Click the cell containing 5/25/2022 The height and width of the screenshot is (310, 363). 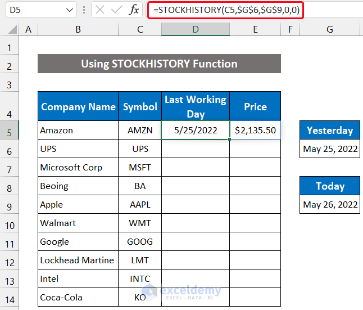click(x=195, y=130)
